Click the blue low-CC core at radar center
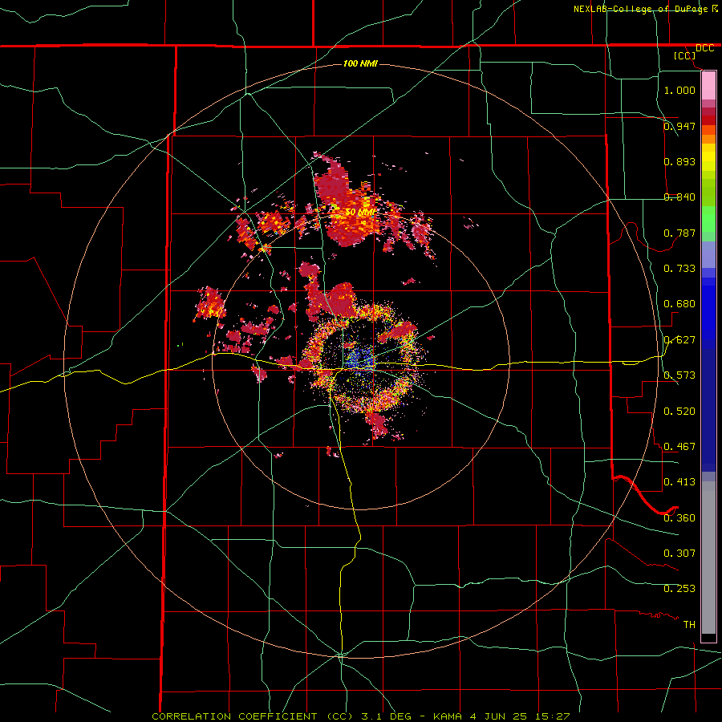The width and height of the screenshot is (722, 722). [x=359, y=359]
